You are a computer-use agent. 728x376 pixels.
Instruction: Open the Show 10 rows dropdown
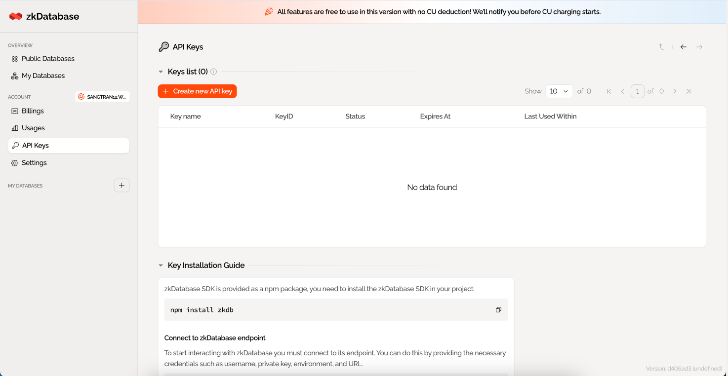[559, 91]
